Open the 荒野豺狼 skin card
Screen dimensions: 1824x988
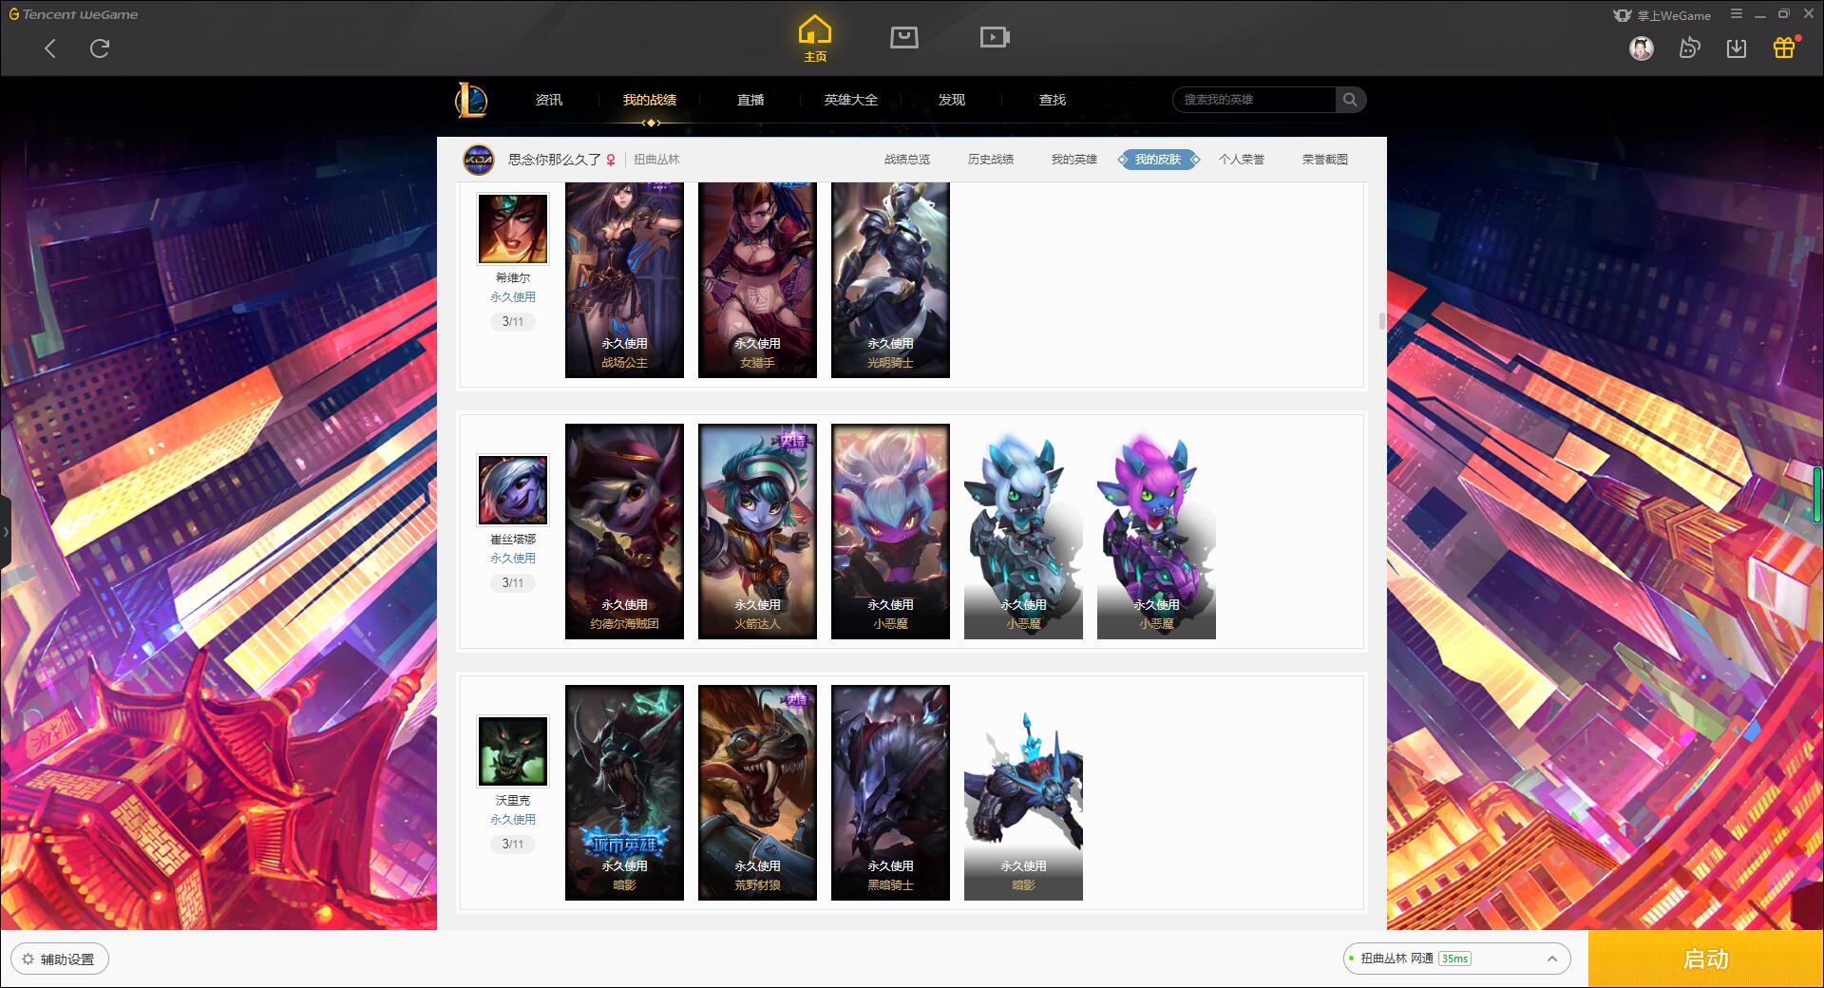coord(757,792)
